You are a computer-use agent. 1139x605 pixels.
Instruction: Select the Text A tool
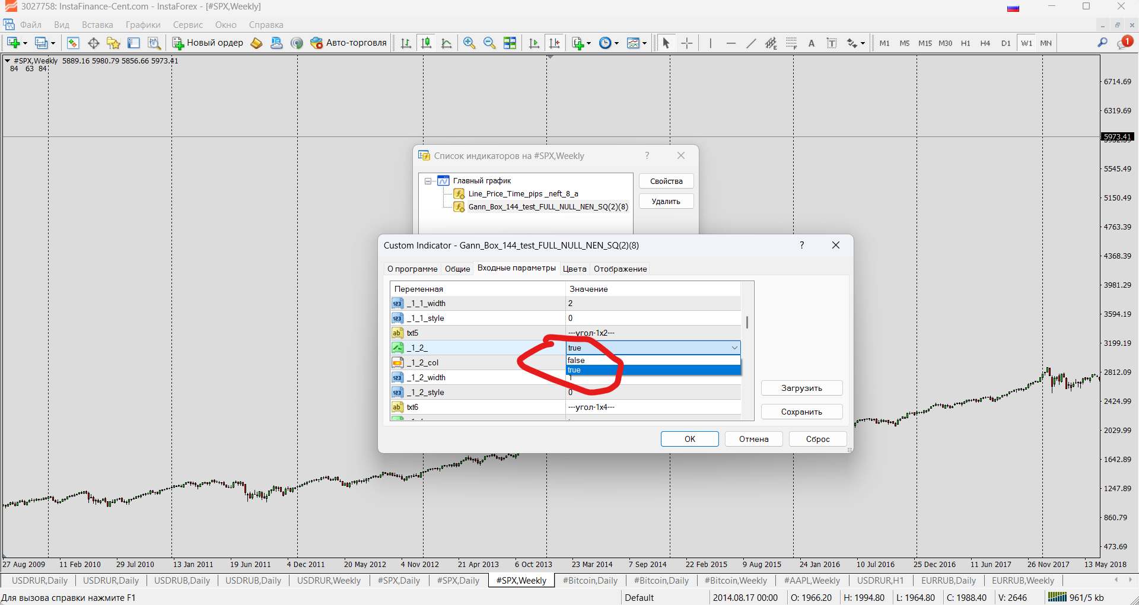point(812,43)
